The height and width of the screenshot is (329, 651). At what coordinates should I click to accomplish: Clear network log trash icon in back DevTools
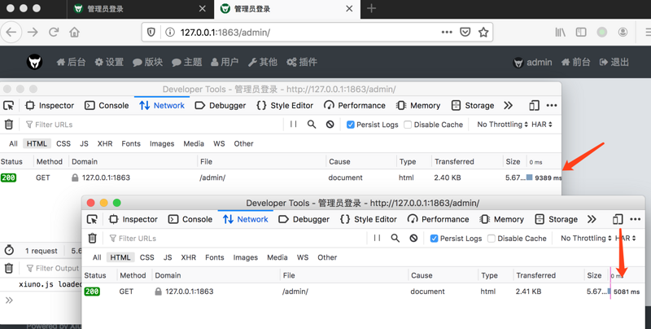click(x=9, y=125)
